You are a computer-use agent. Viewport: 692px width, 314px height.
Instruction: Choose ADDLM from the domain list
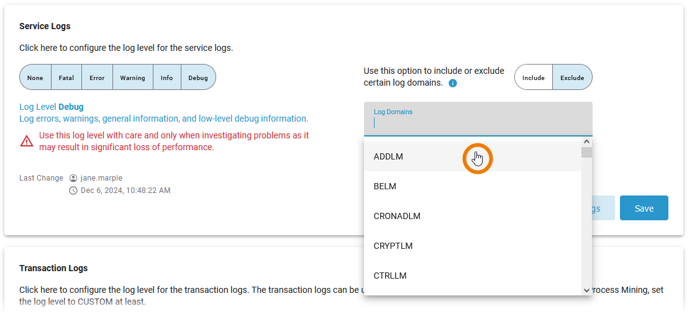389,156
